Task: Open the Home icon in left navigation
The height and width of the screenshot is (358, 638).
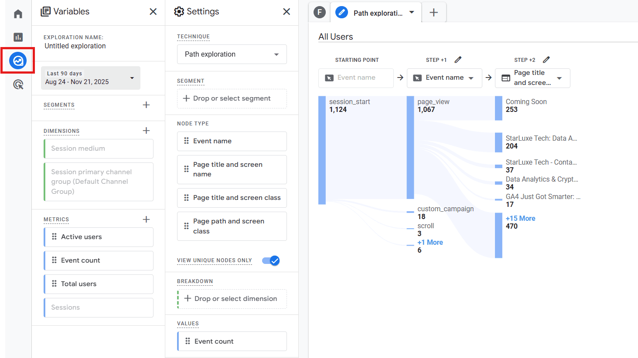Action: (18, 14)
